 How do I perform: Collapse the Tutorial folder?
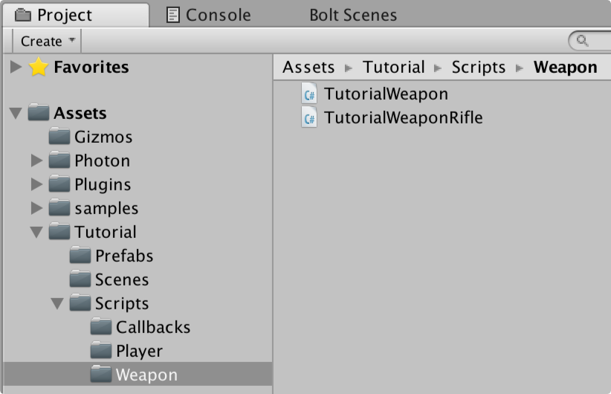coord(36,232)
